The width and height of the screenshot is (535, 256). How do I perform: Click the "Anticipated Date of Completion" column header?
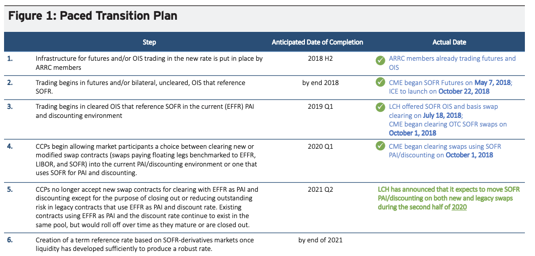(317, 42)
